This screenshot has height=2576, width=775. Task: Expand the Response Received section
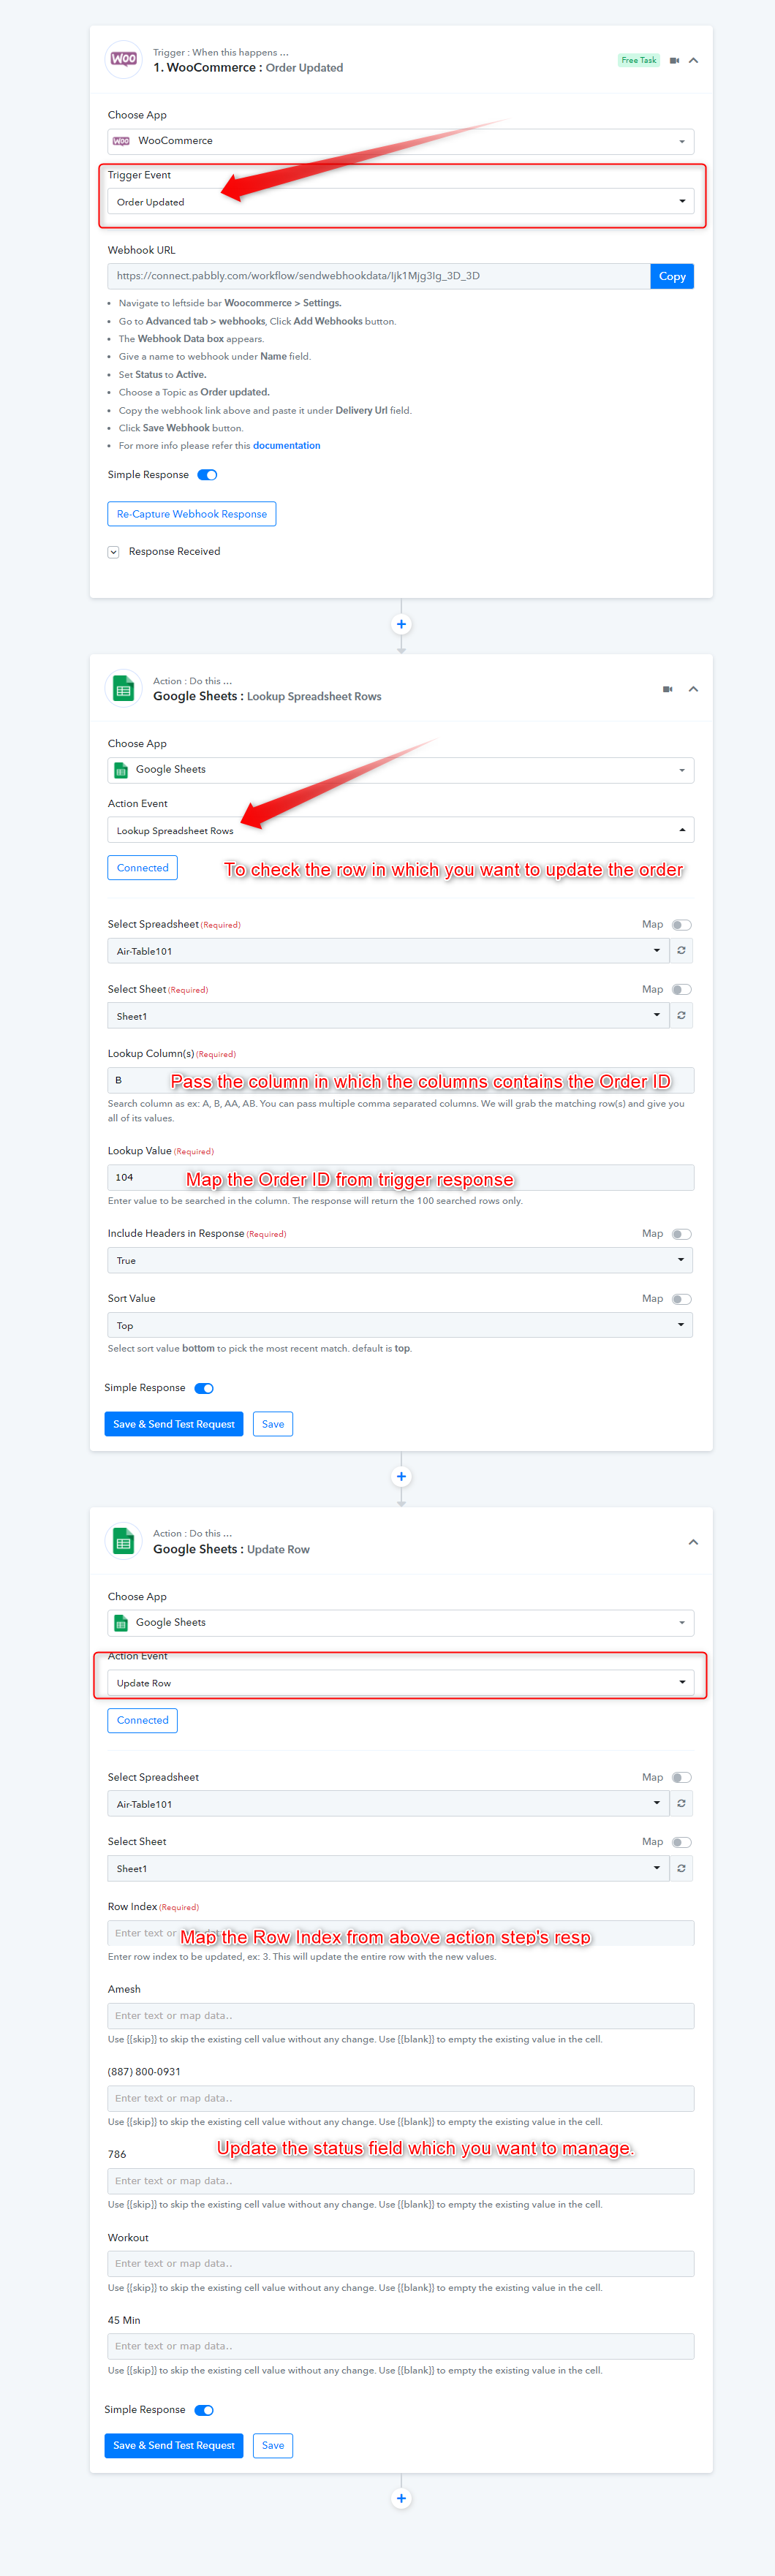pos(114,552)
